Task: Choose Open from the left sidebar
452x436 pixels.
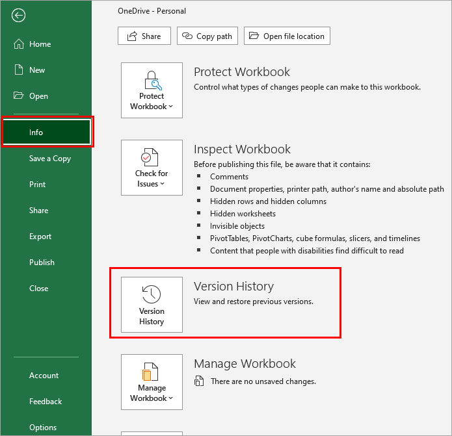Action: 38,96
